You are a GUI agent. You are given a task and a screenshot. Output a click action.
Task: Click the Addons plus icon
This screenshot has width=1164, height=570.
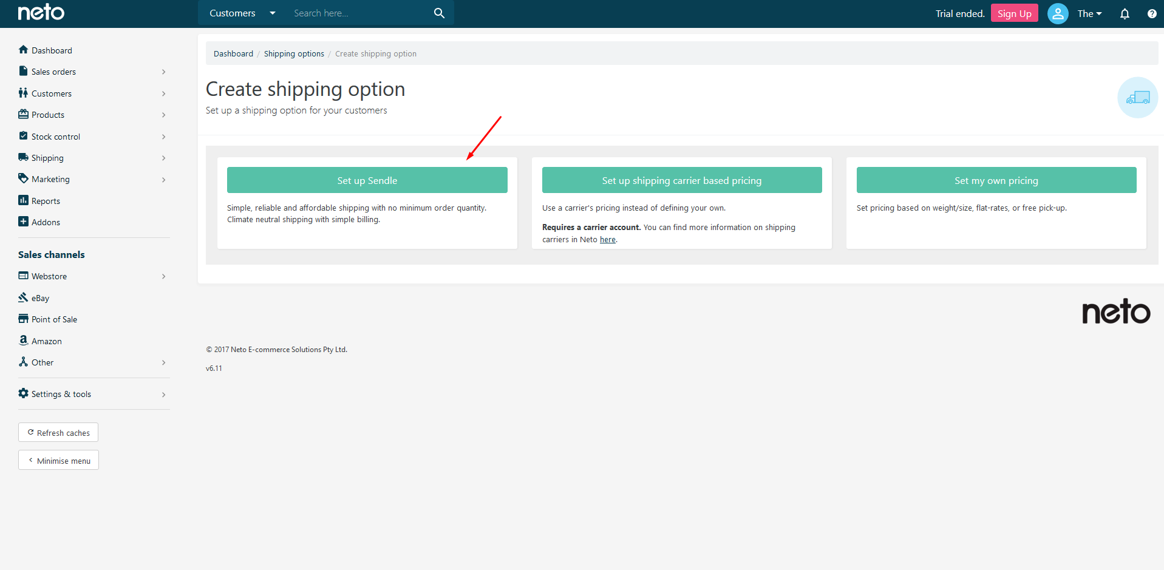(23, 222)
